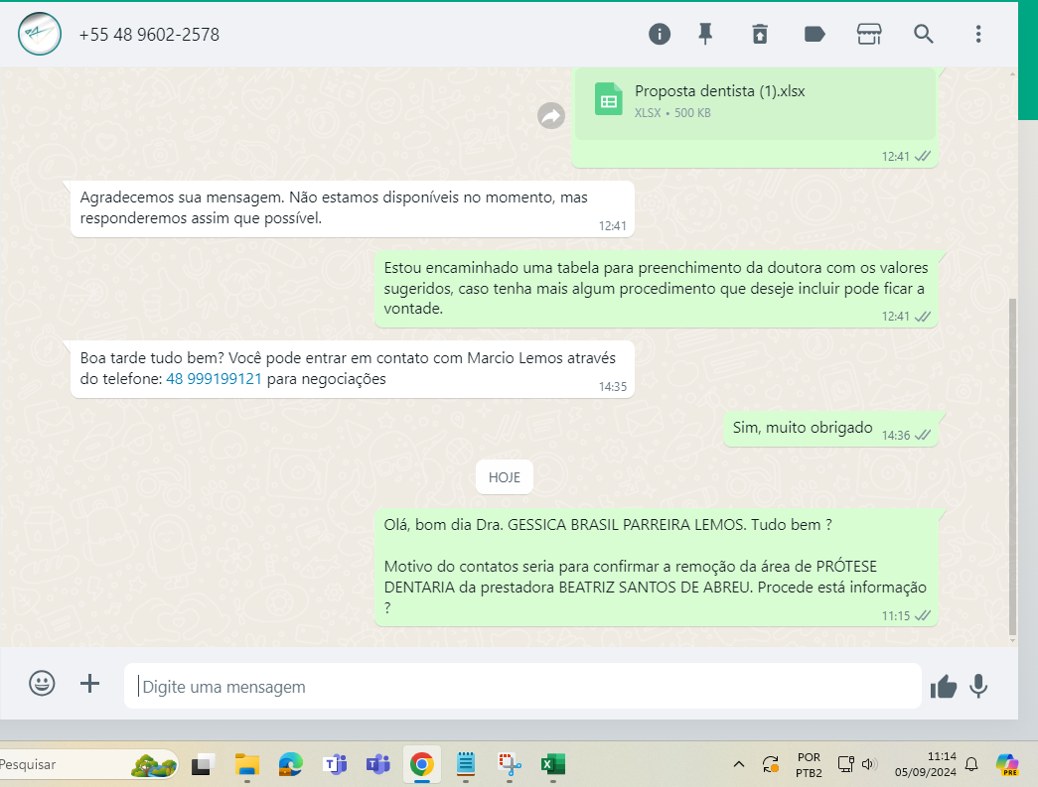Click the HOJE date separator badge
Viewport: 1038px width, 787px height.
point(505,476)
